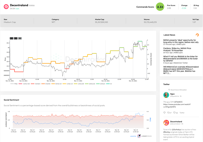Image resolution: width=203 pixels, height=142 pixels.
Task: Click the Prev Score value 2.89
Action: (x=169, y=8)
